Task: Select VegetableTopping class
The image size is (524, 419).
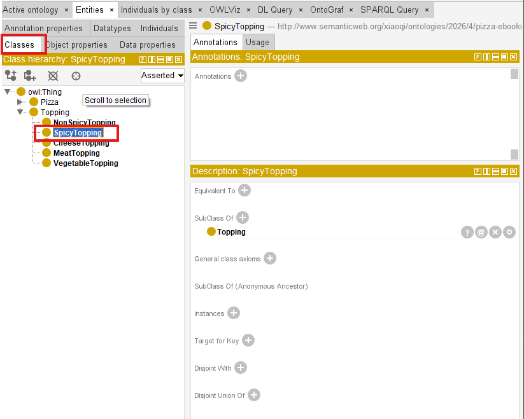Action: (x=86, y=163)
